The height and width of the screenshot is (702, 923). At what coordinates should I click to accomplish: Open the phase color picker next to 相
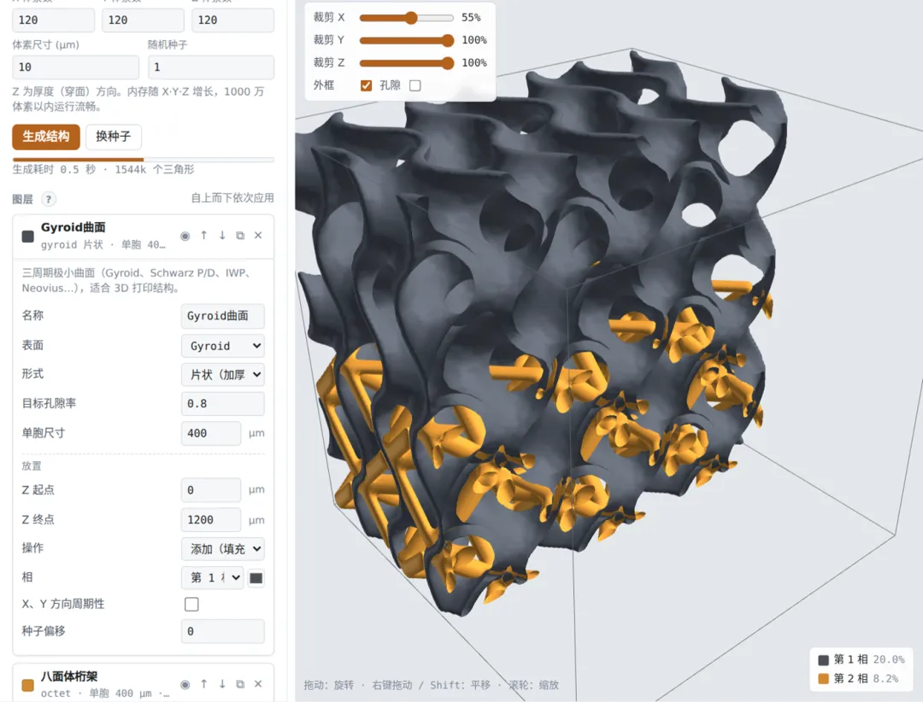[256, 578]
